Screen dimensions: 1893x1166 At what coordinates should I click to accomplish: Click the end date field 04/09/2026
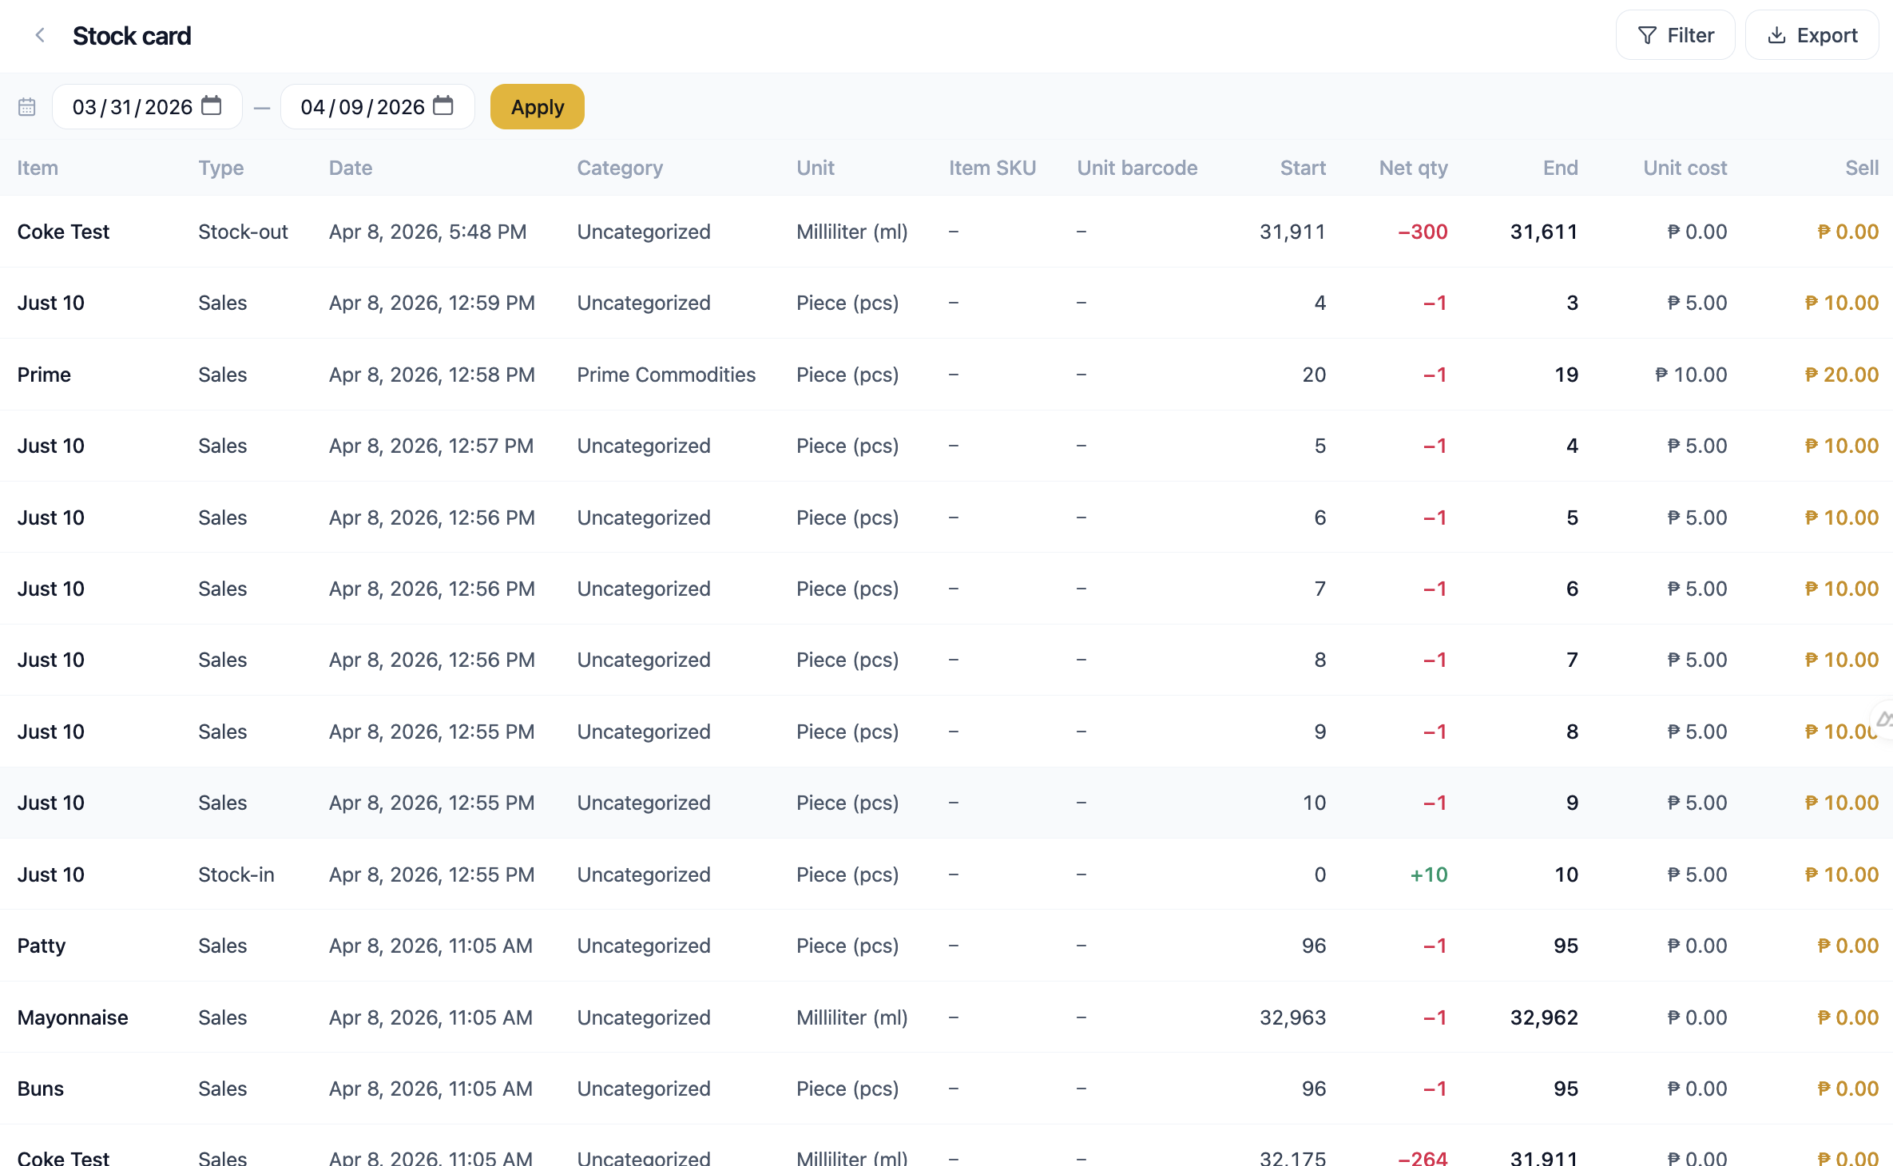click(x=362, y=107)
